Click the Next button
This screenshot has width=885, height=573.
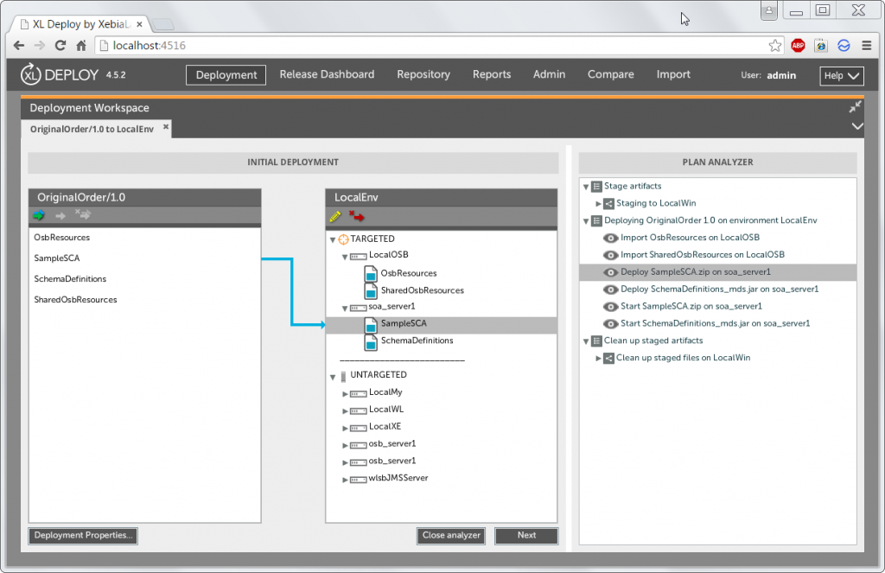526,536
